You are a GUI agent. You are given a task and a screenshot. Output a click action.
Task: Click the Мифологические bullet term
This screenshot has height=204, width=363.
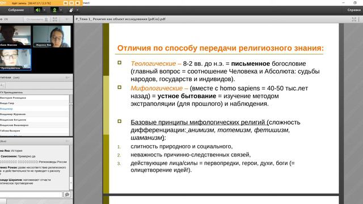157,88
